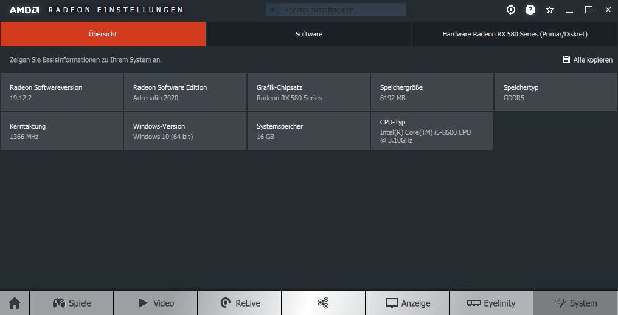Click the AMD logo
The width and height of the screenshot is (618, 315).
pyautogui.click(x=24, y=10)
